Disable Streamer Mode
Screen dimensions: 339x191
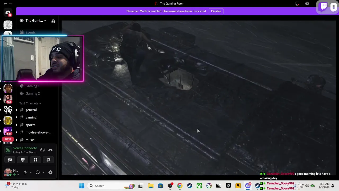coord(216,11)
